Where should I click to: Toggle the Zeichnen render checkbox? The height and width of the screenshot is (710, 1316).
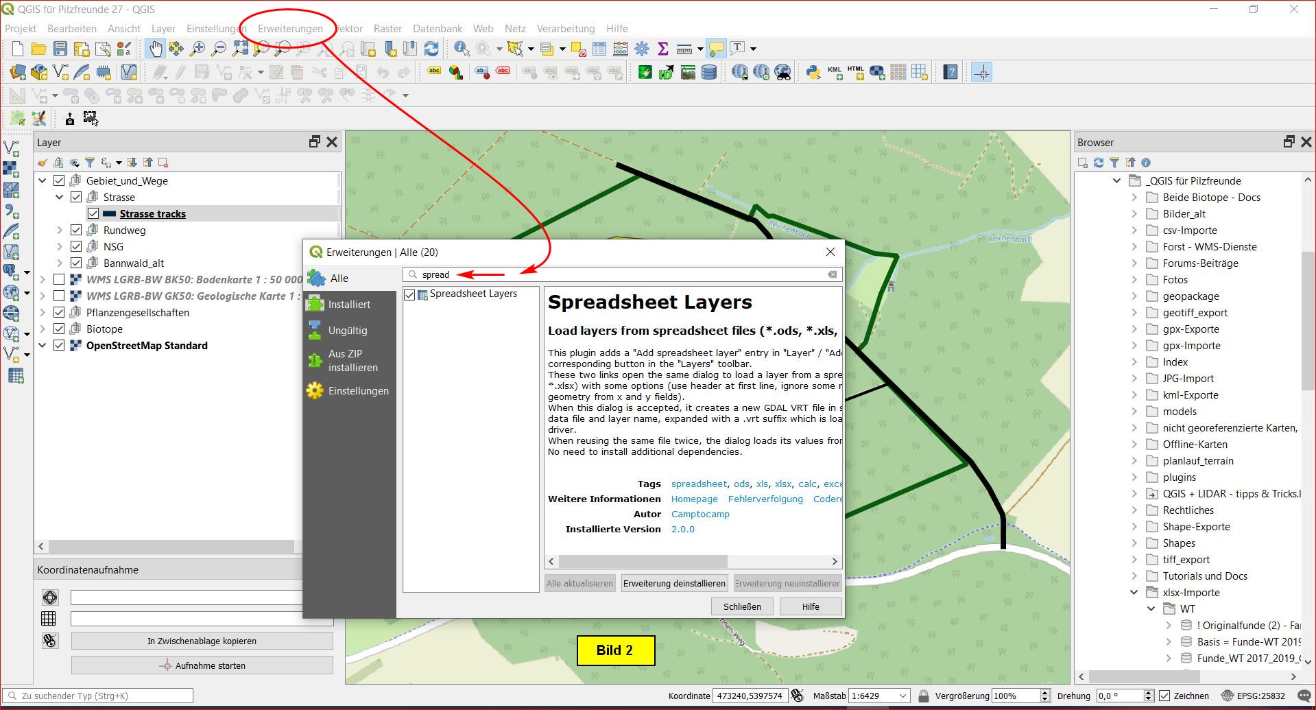point(1164,696)
